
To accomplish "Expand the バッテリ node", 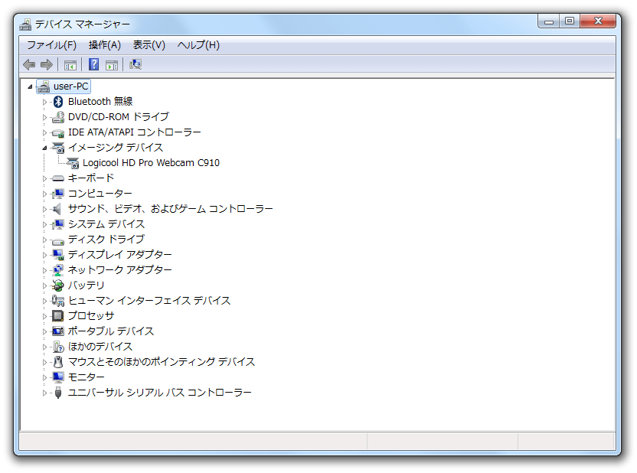I will coord(44,285).
